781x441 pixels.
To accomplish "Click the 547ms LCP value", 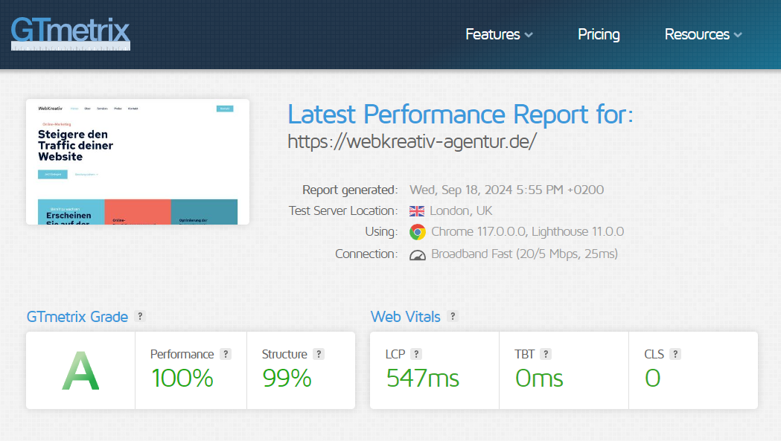I will pyautogui.click(x=422, y=379).
